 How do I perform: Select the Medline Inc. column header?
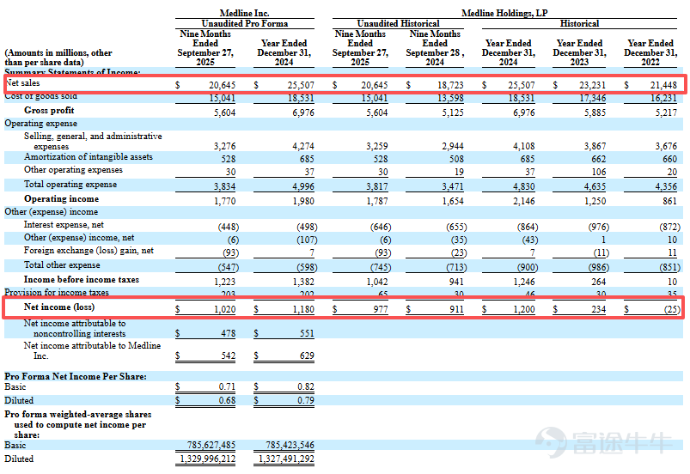point(244,13)
